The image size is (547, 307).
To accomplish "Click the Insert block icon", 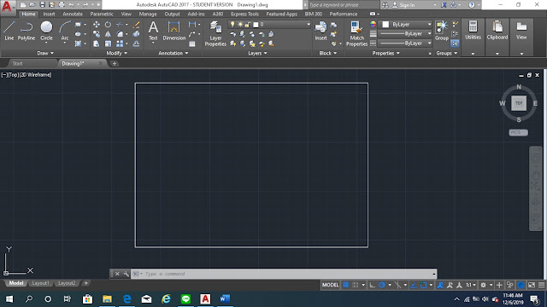I will [x=321, y=31].
